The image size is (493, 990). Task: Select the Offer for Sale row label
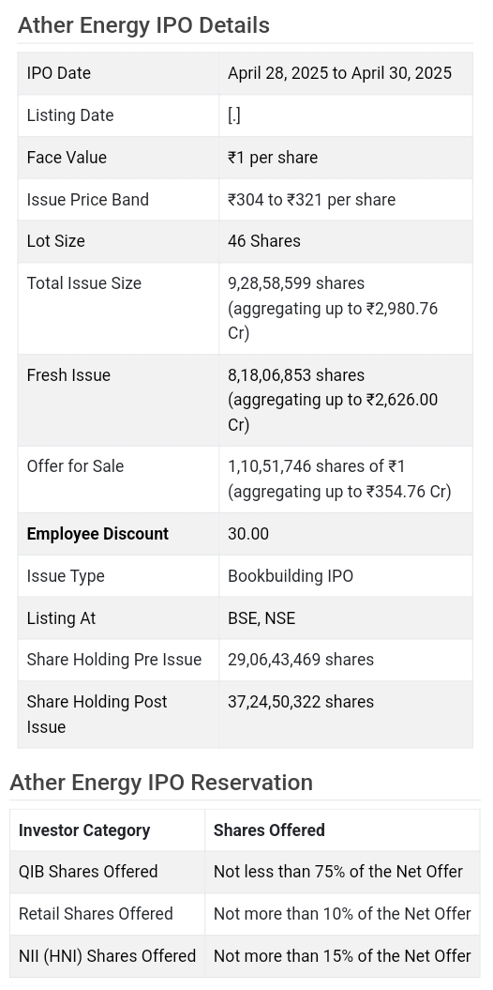click(x=75, y=466)
